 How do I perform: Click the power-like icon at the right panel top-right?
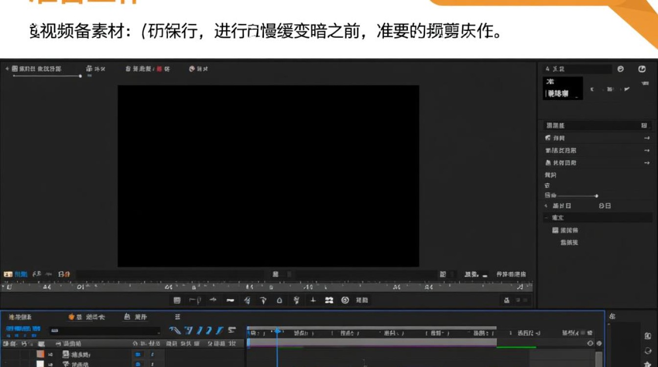[x=642, y=69]
